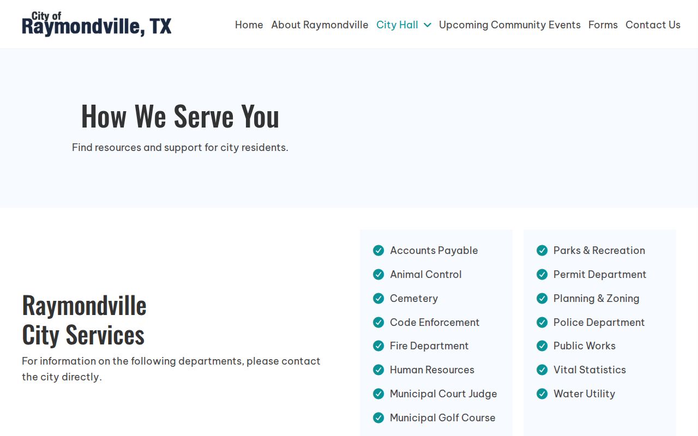Select the Water Utility text
698x436 pixels.
pos(584,393)
